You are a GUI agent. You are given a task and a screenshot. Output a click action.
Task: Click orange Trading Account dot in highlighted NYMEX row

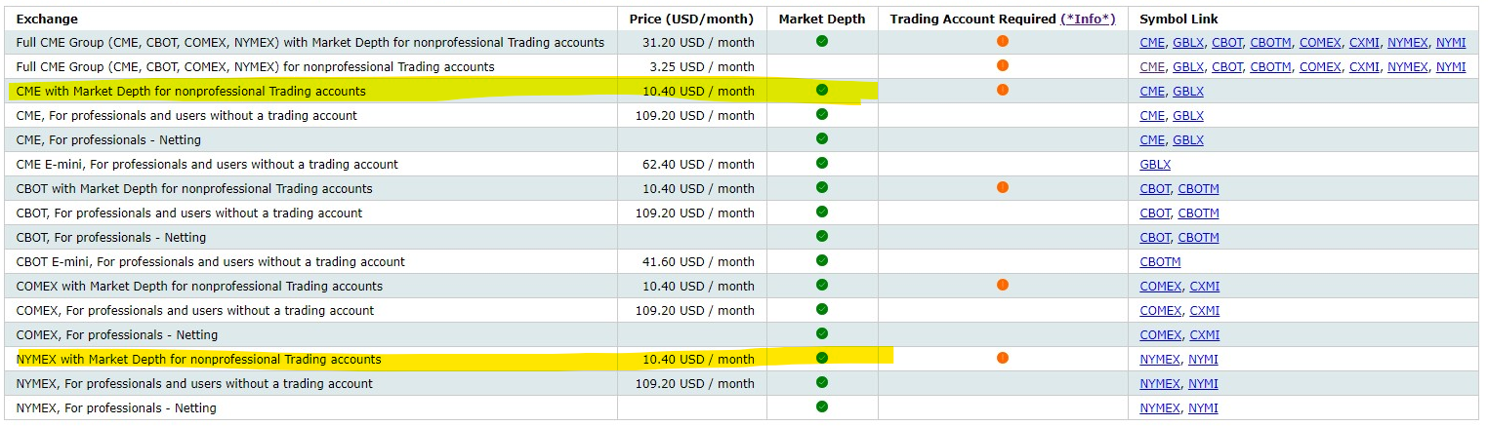(x=1003, y=358)
